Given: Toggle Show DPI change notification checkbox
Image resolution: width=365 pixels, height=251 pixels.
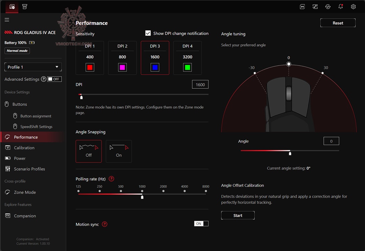Looking at the screenshot, I should [148, 33].
